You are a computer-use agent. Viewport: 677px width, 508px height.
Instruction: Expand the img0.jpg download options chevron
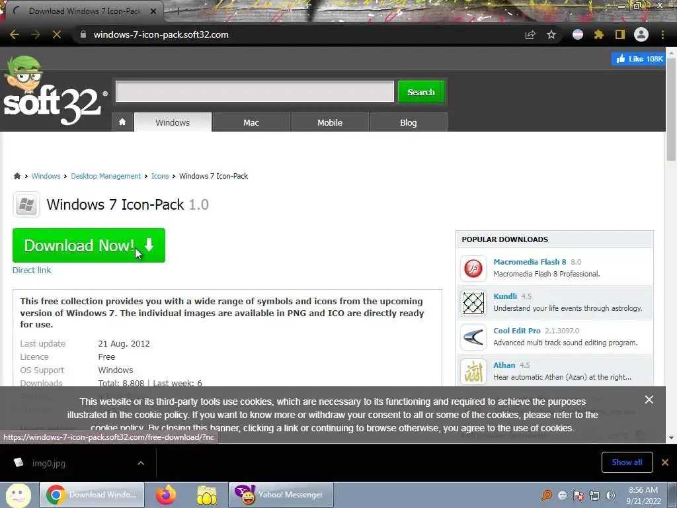(141, 462)
